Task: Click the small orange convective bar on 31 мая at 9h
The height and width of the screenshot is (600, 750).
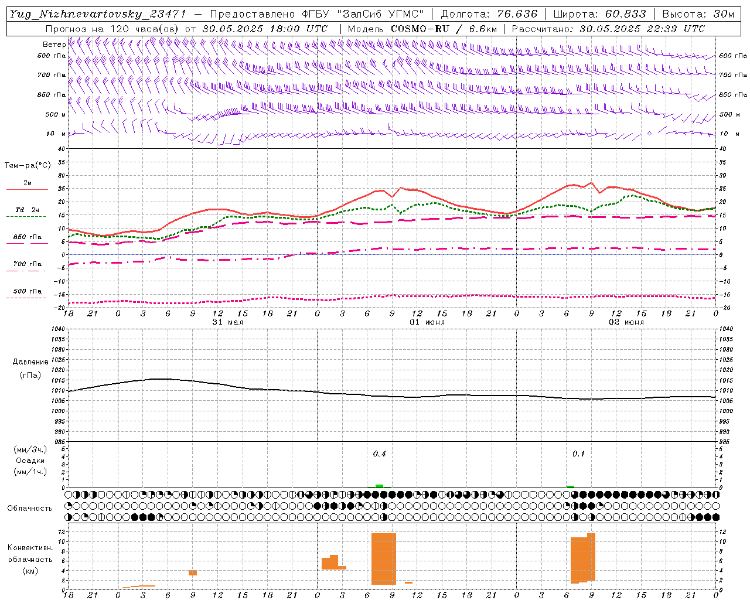Action: pyautogui.click(x=193, y=572)
